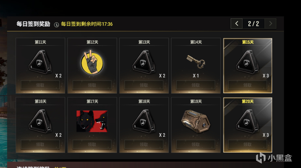Click the highlighted Day 15 crate icon
Screen dimensions: 301x168
(248, 62)
